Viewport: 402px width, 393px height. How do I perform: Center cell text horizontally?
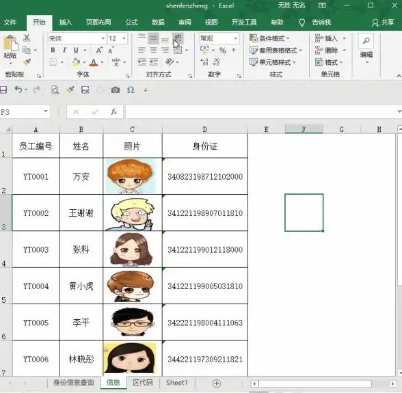coord(153,50)
